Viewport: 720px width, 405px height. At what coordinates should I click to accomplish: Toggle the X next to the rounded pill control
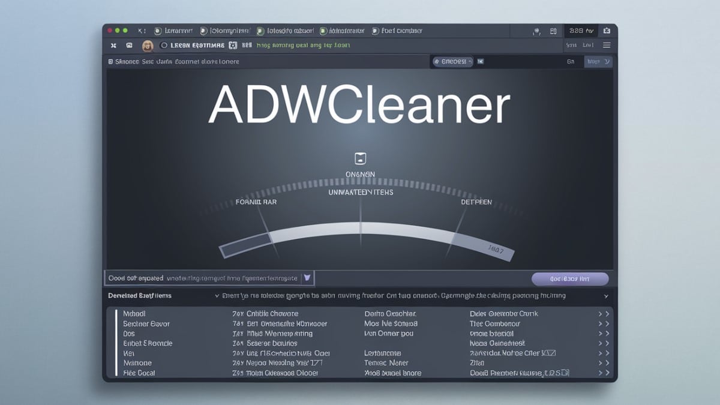481,61
